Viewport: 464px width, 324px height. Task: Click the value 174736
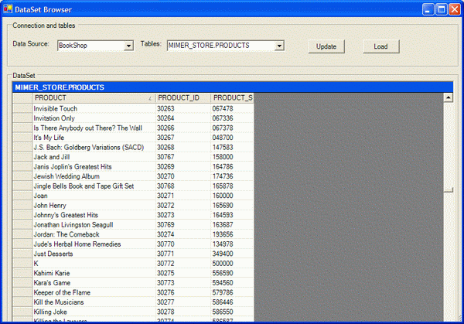click(x=232, y=176)
